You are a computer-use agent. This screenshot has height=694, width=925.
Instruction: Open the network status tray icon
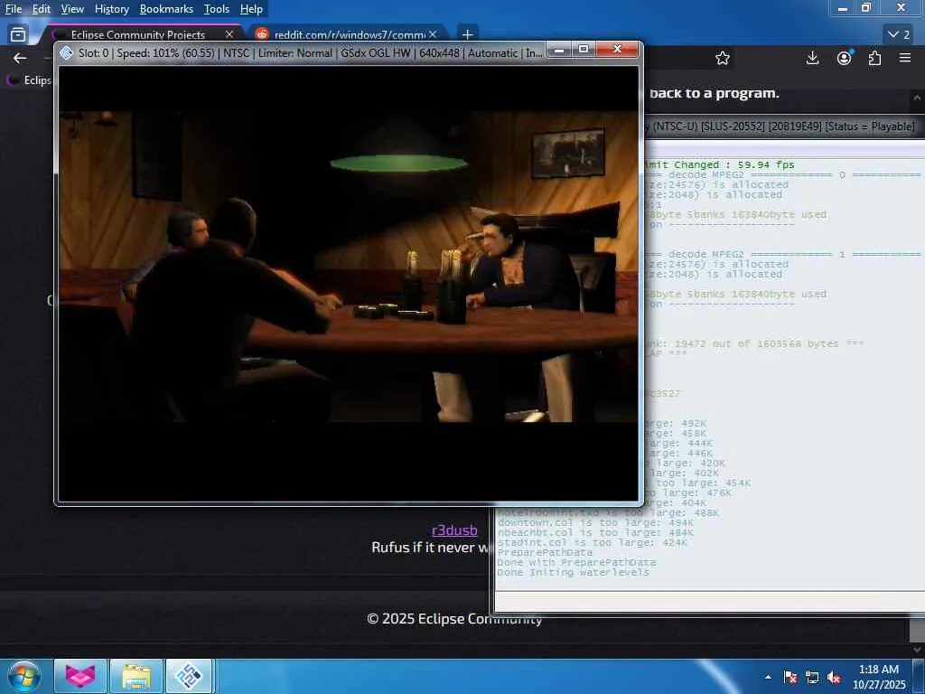pos(812,677)
